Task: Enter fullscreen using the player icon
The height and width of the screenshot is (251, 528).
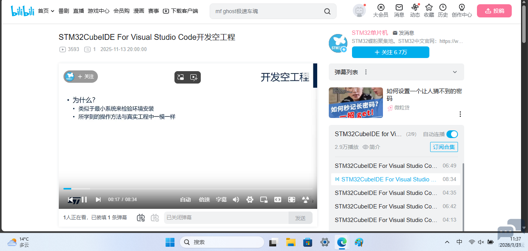Action: (x=292, y=200)
